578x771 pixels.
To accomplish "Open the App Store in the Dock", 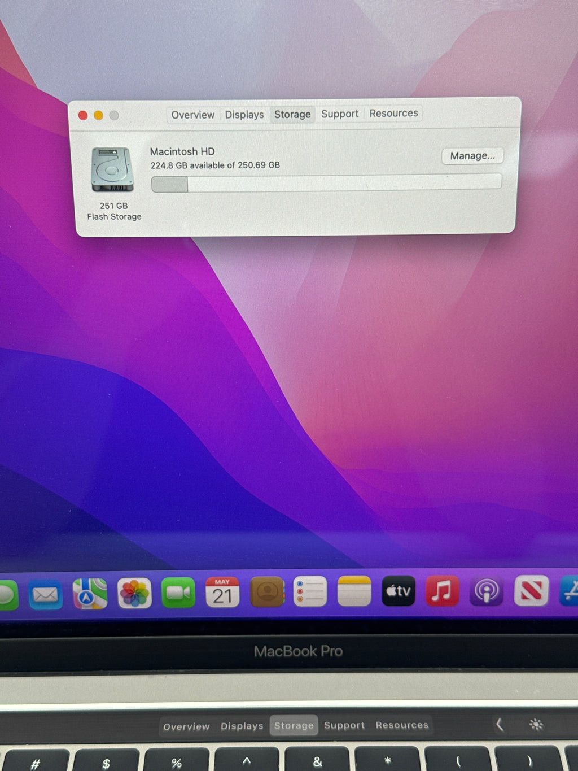I will coord(569,591).
